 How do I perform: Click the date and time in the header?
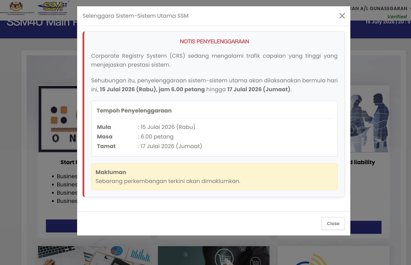388,22
